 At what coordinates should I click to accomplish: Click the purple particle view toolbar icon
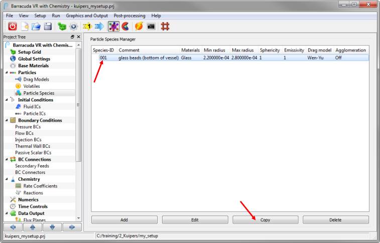(x=113, y=27)
